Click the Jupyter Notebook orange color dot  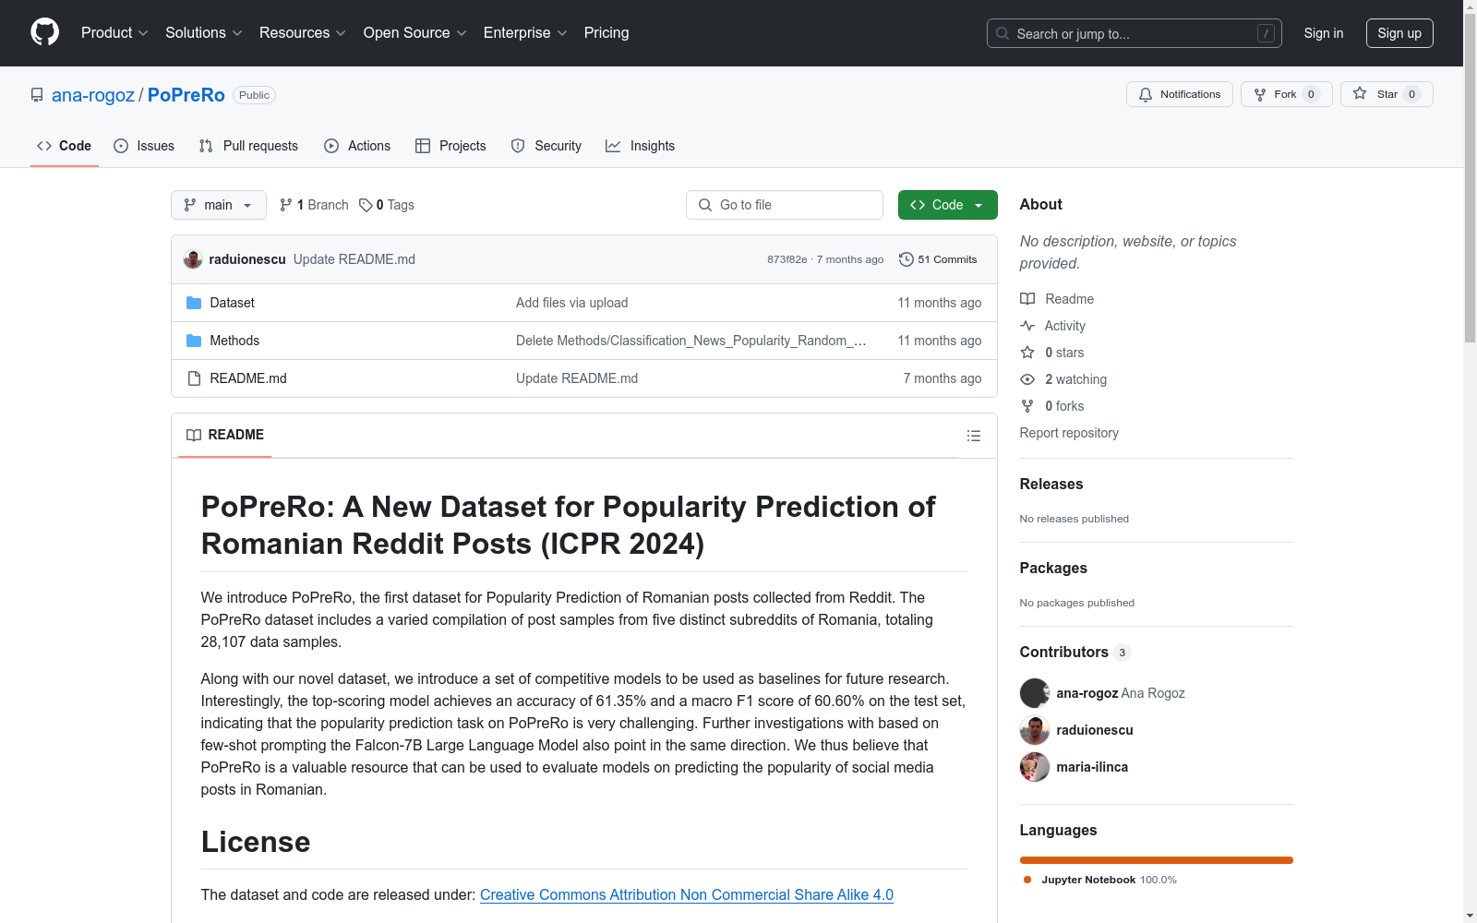tap(1027, 880)
